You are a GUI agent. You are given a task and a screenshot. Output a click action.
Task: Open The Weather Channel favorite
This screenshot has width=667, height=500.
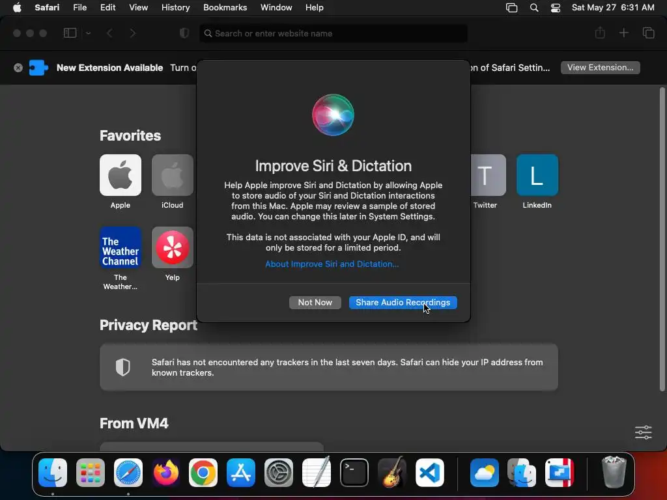(x=121, y=247)
